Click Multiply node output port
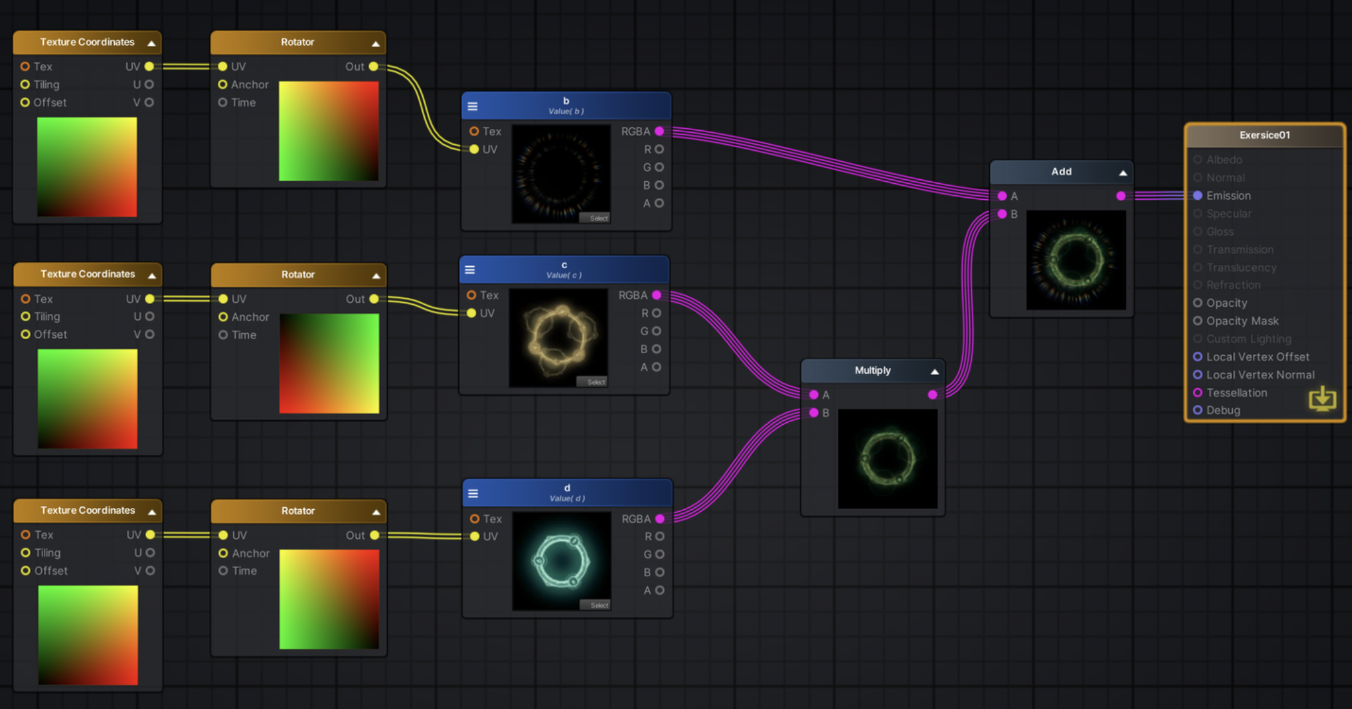Viewport: 1352px width, 709px height. point(932,394)
